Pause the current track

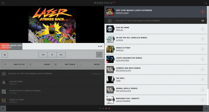point(52,55)
